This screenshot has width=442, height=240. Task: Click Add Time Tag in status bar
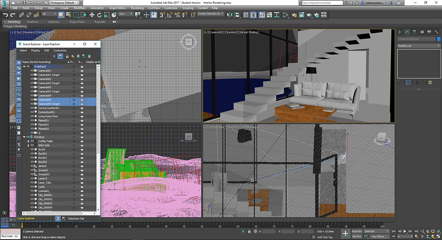325,237
